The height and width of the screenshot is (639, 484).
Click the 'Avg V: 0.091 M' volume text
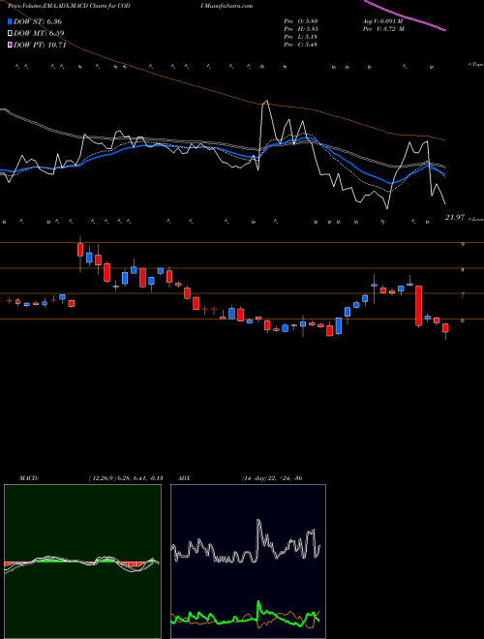point(381,21)
